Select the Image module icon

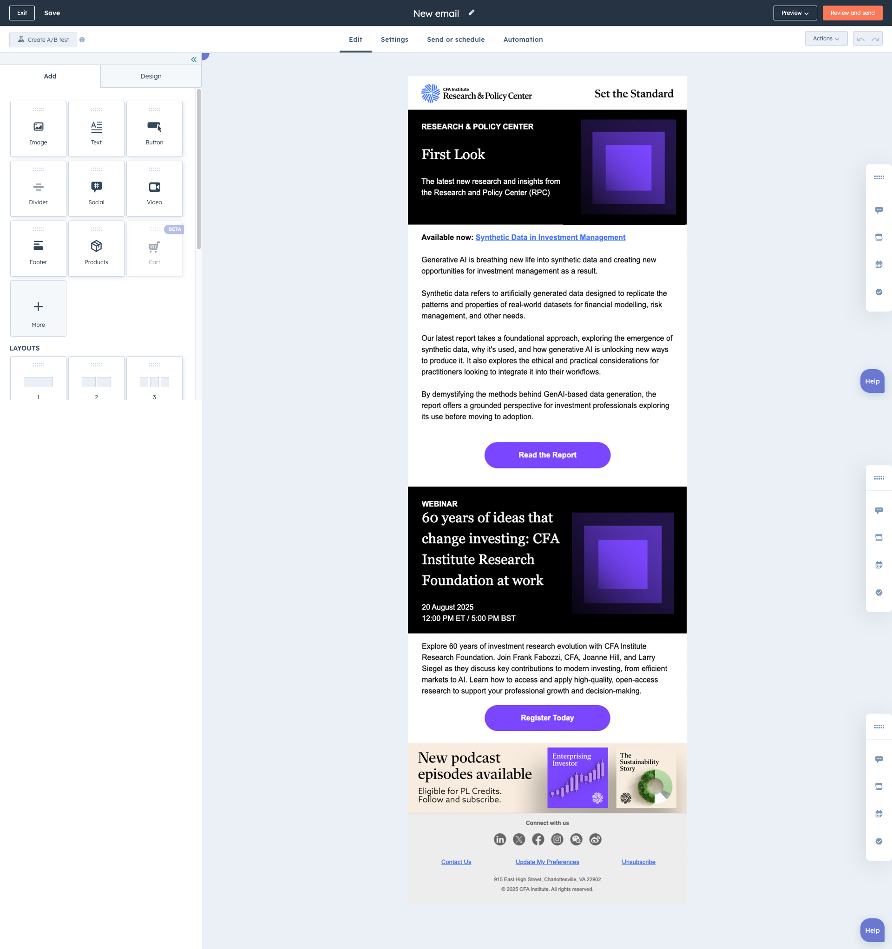[x=38, y=127]
